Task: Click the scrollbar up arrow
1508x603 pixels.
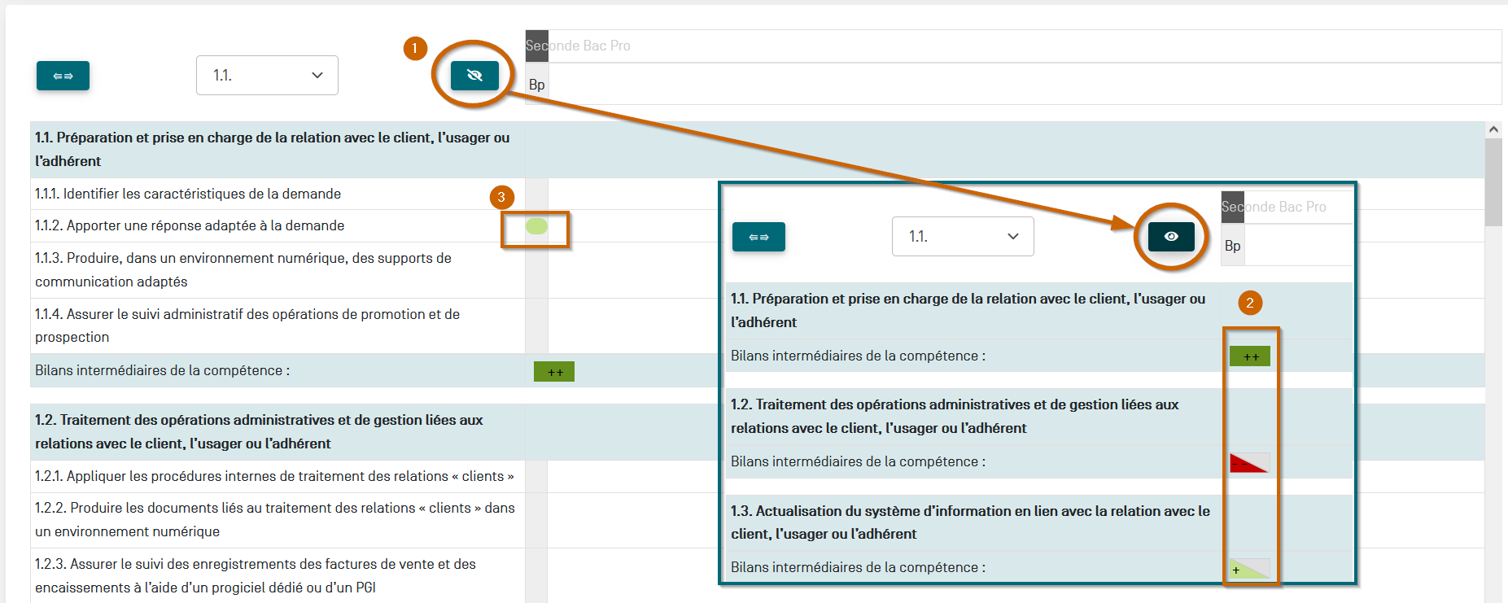Action: 1493,129
